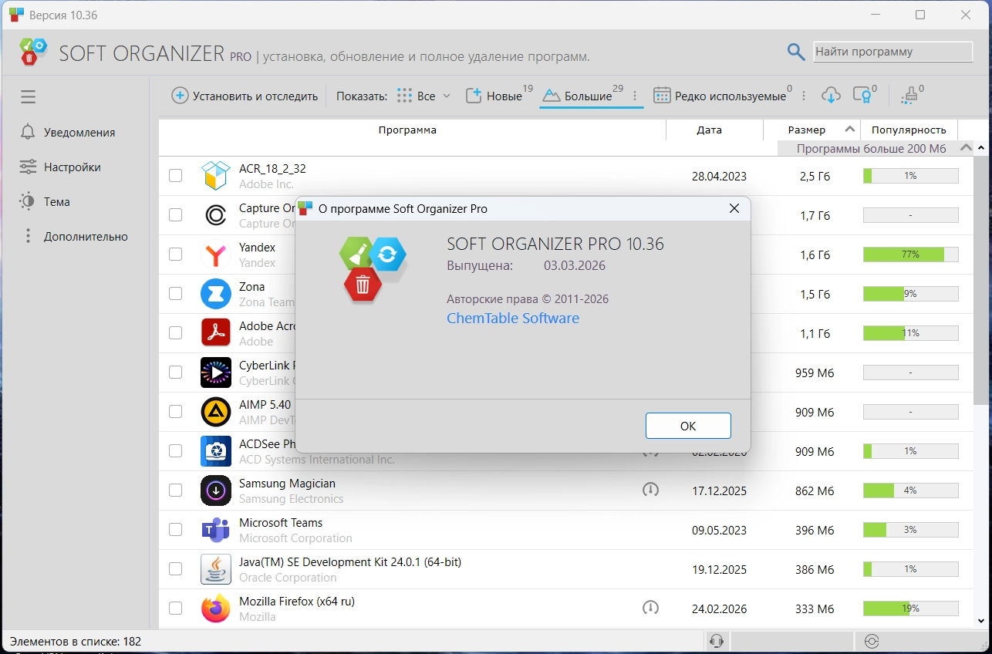992x654 pixels.
Task: Sort by the 'Дата' column header
Action: [x=710, y=130]
